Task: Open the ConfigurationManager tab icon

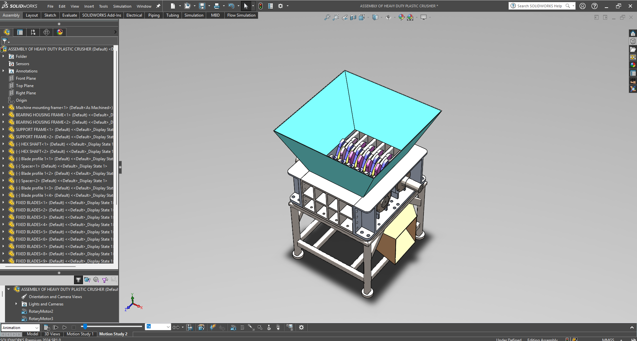Action: pyautogui.click(x=33, y=32)
